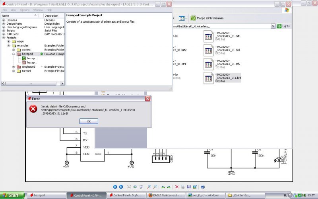The width and height of the screenshot is (318, 199).
Task: Collapse the examples folder node
Action: (8, 45)
